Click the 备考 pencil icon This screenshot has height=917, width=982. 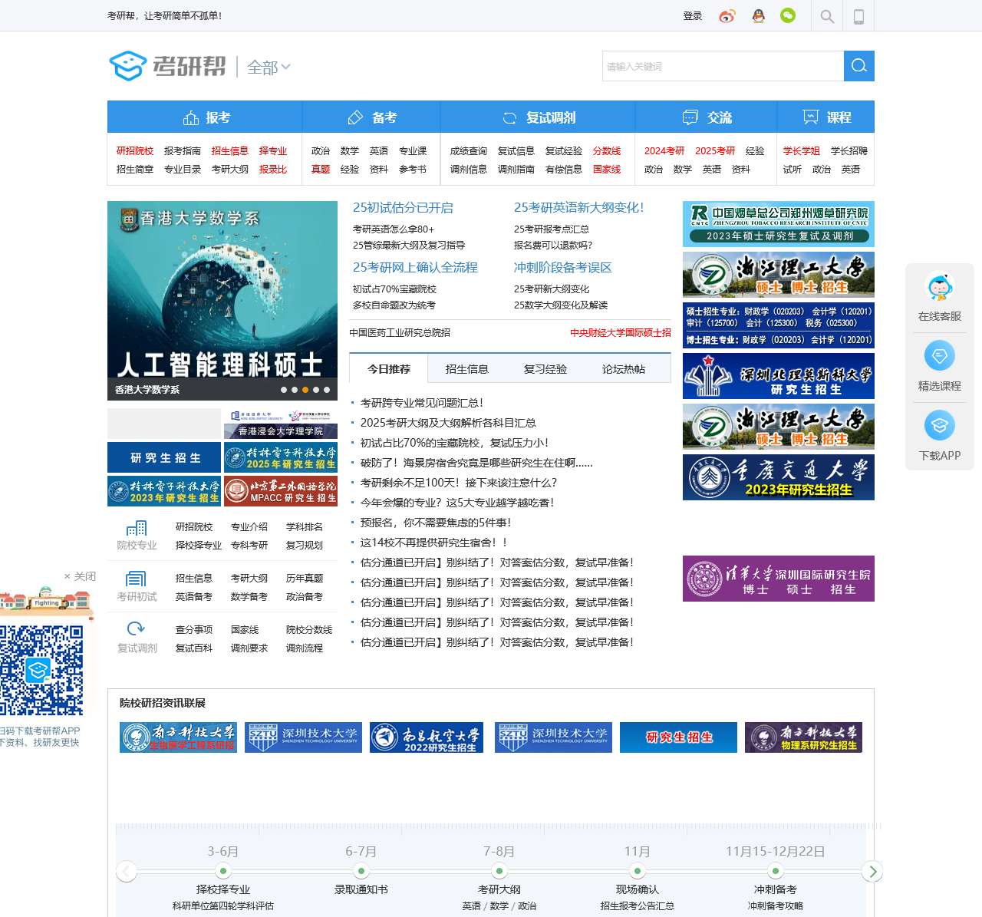[x=355, y=117]
